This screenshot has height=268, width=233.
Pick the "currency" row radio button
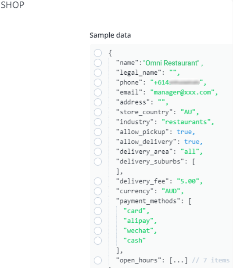98,191
